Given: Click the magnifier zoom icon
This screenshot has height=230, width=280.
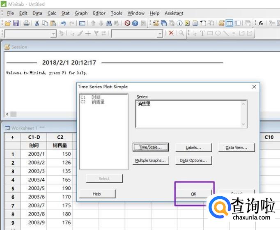Looking at the screenshot, I should (181, 33).
